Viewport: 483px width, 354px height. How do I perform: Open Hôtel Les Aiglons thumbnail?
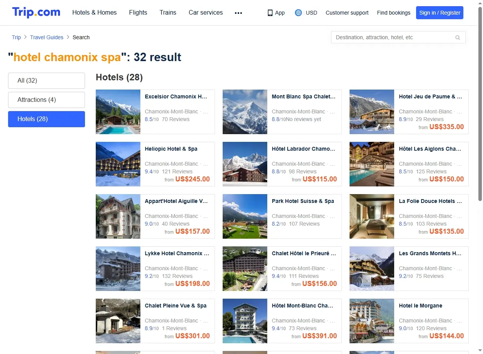pyautogui.click(x=372, y=164)
